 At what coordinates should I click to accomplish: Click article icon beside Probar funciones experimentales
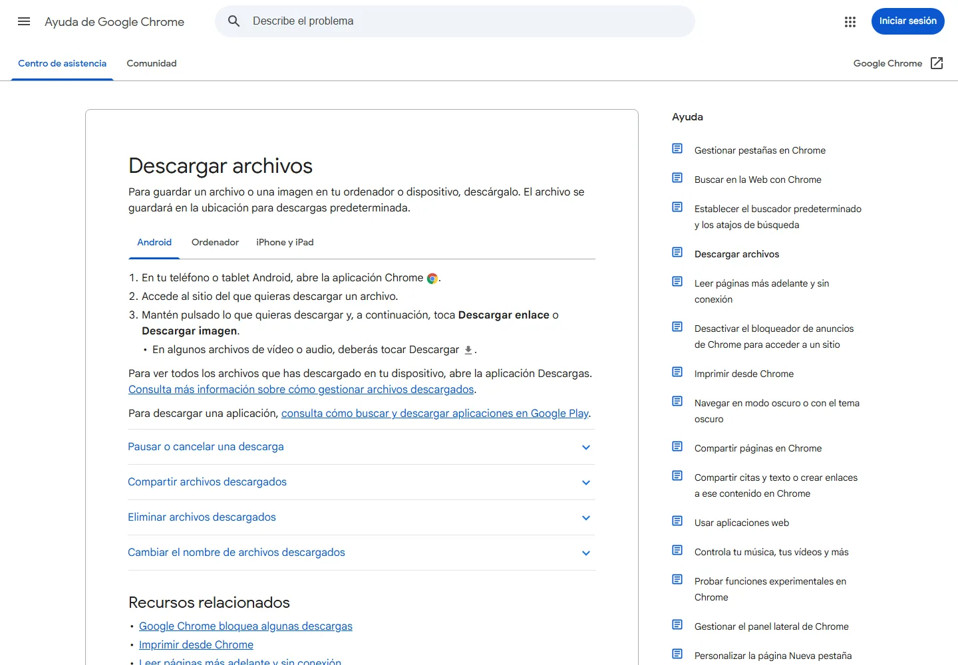click(x=677, y=579)
